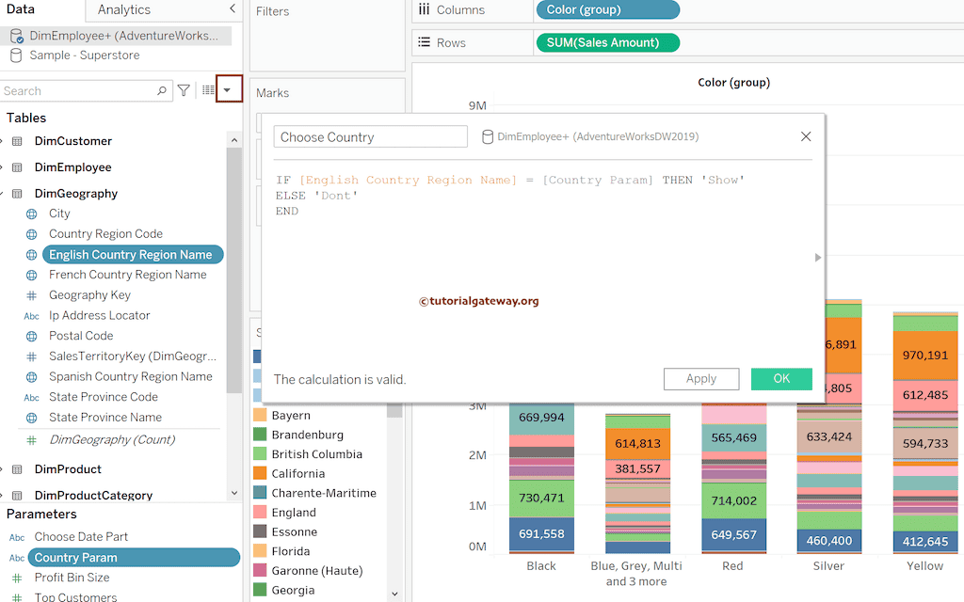Click the 691,558 segment of the Black bar
The image size is (964, 602).
coord(541,534)
